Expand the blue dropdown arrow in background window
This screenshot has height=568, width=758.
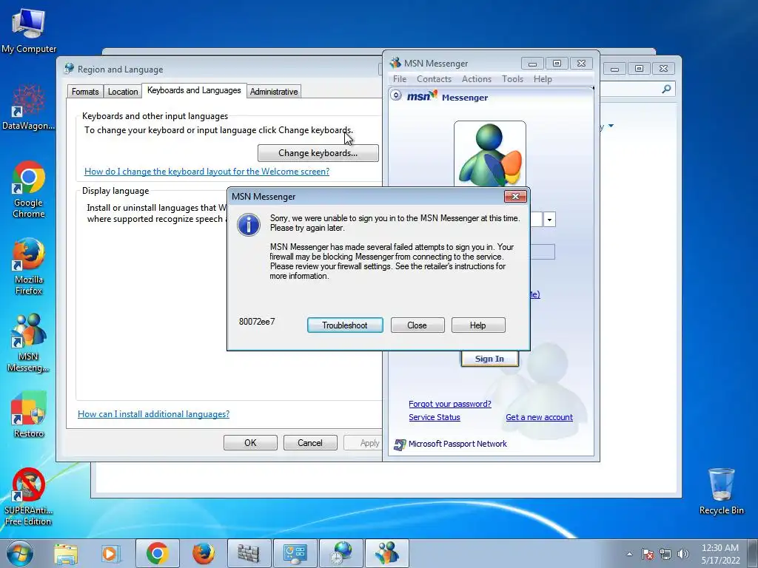click(611, 126)
